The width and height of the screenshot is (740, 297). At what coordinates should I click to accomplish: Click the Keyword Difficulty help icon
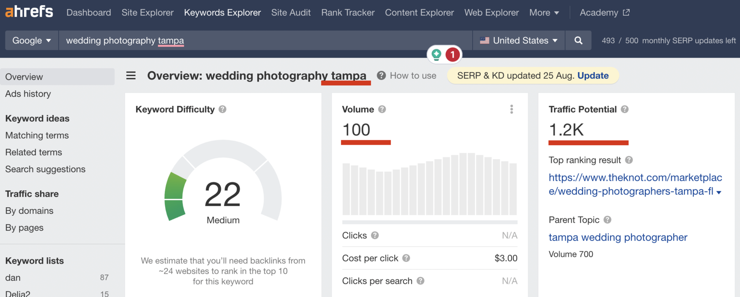tap(222, 109)
